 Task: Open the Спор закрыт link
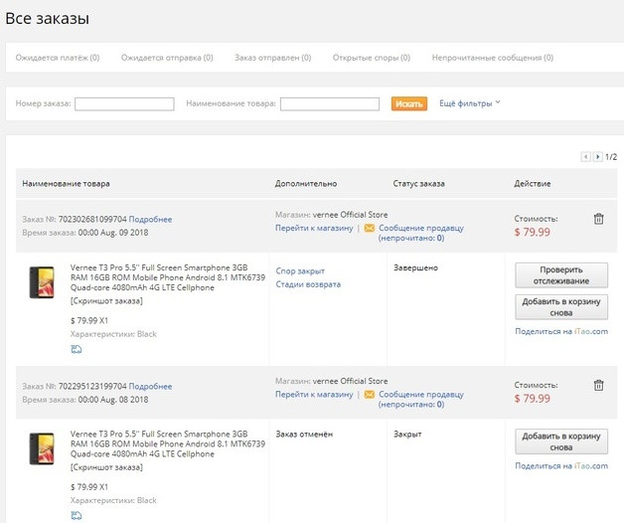(300, 270)
